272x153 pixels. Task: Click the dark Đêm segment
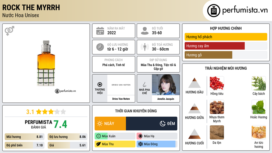pyautogui.click(x=152, y=124)
